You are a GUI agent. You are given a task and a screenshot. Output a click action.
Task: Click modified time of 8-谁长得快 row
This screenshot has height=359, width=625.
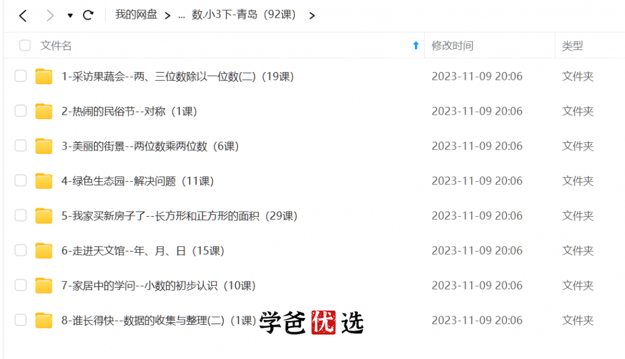(477, 321)
